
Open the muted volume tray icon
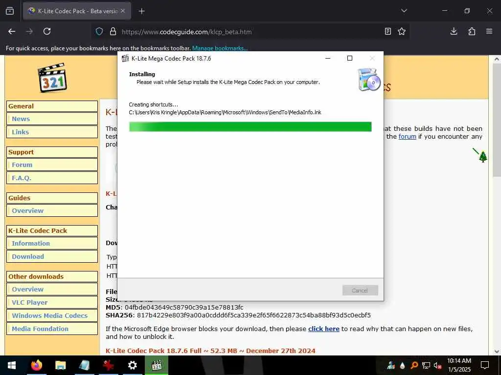pos(437,365)
